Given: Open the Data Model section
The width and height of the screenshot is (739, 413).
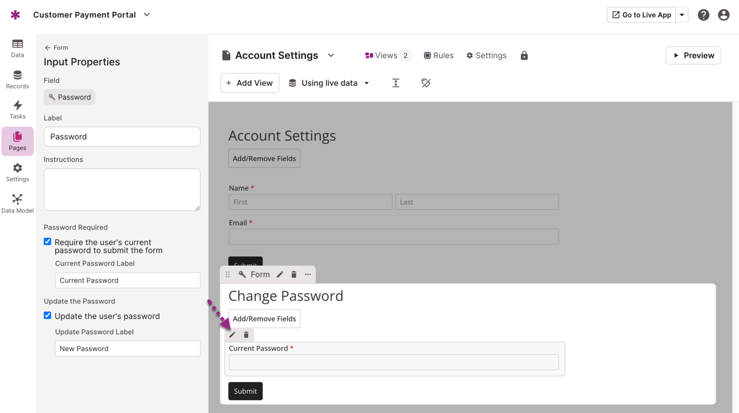Looking at the screenshot, I should point(17,204).
